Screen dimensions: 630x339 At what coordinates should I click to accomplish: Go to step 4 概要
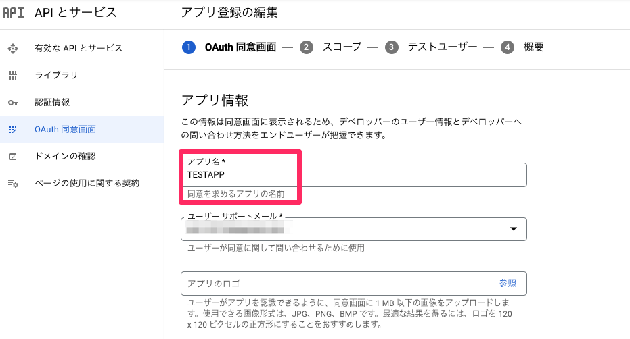point(522,47)
